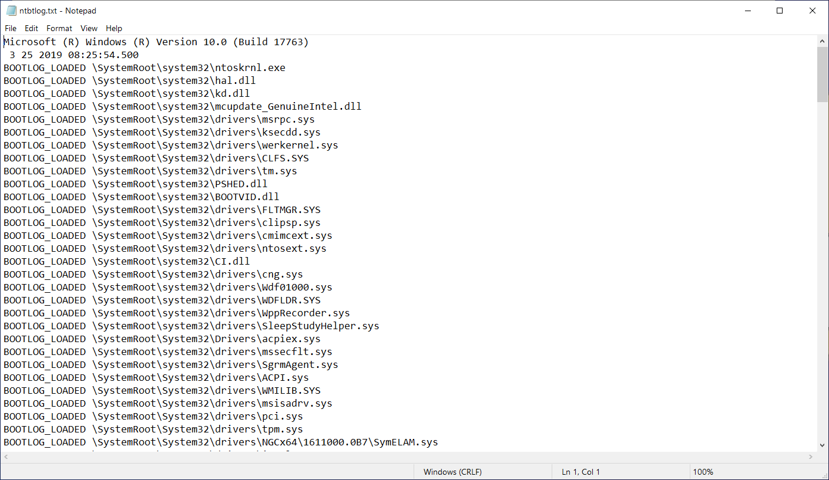Click the Notepad icon in title bar
Image resolution: width=829 pixels, height=480 pixels.
11,11
